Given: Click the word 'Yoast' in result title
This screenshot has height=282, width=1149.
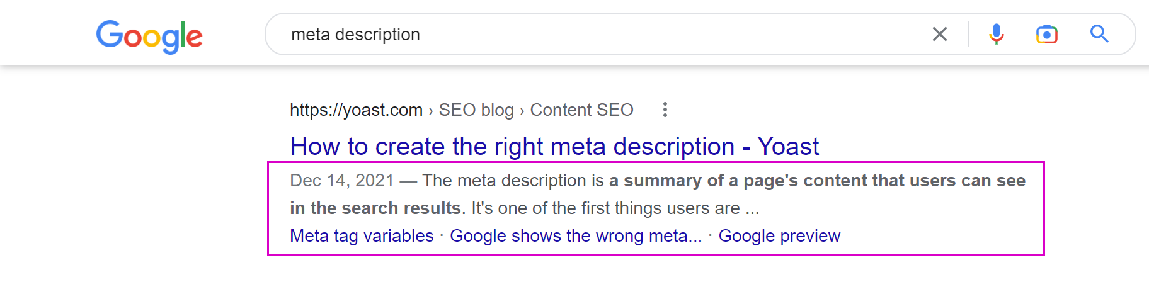Looking at the screenshot, I should pyautogui.click(x=788, y=146).
